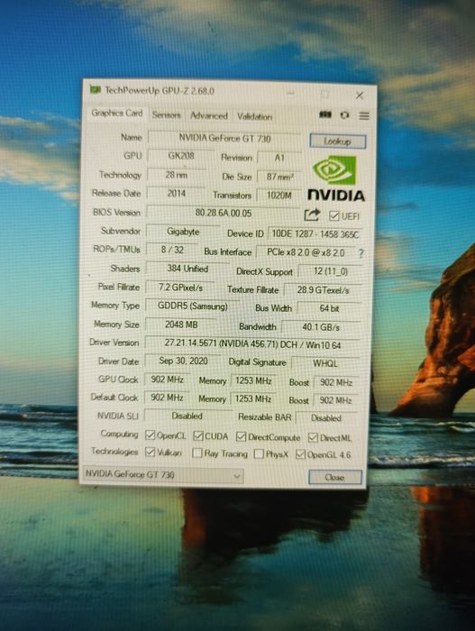Click the Resizable BAR field Disabled

tap(326, 418)
